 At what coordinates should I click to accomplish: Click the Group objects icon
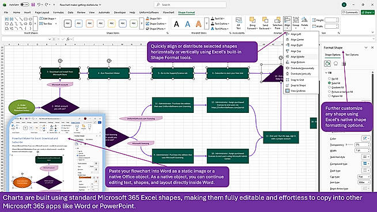coord(296,23)
